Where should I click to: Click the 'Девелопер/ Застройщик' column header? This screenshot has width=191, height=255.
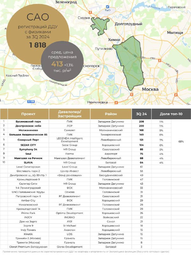[69, 114]
